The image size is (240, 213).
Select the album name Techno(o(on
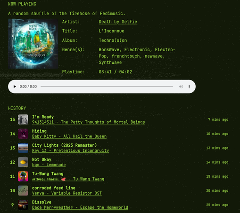[x=113, y=40]
